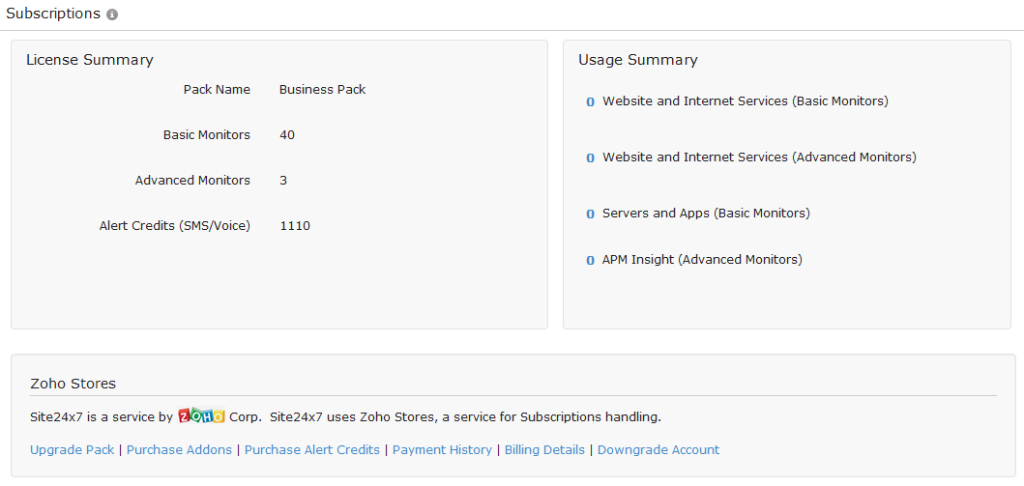The height and width of the screenshot is (486, 1024).
Task: Click the Alert Credits value 1110
Action: click(295, 225)
